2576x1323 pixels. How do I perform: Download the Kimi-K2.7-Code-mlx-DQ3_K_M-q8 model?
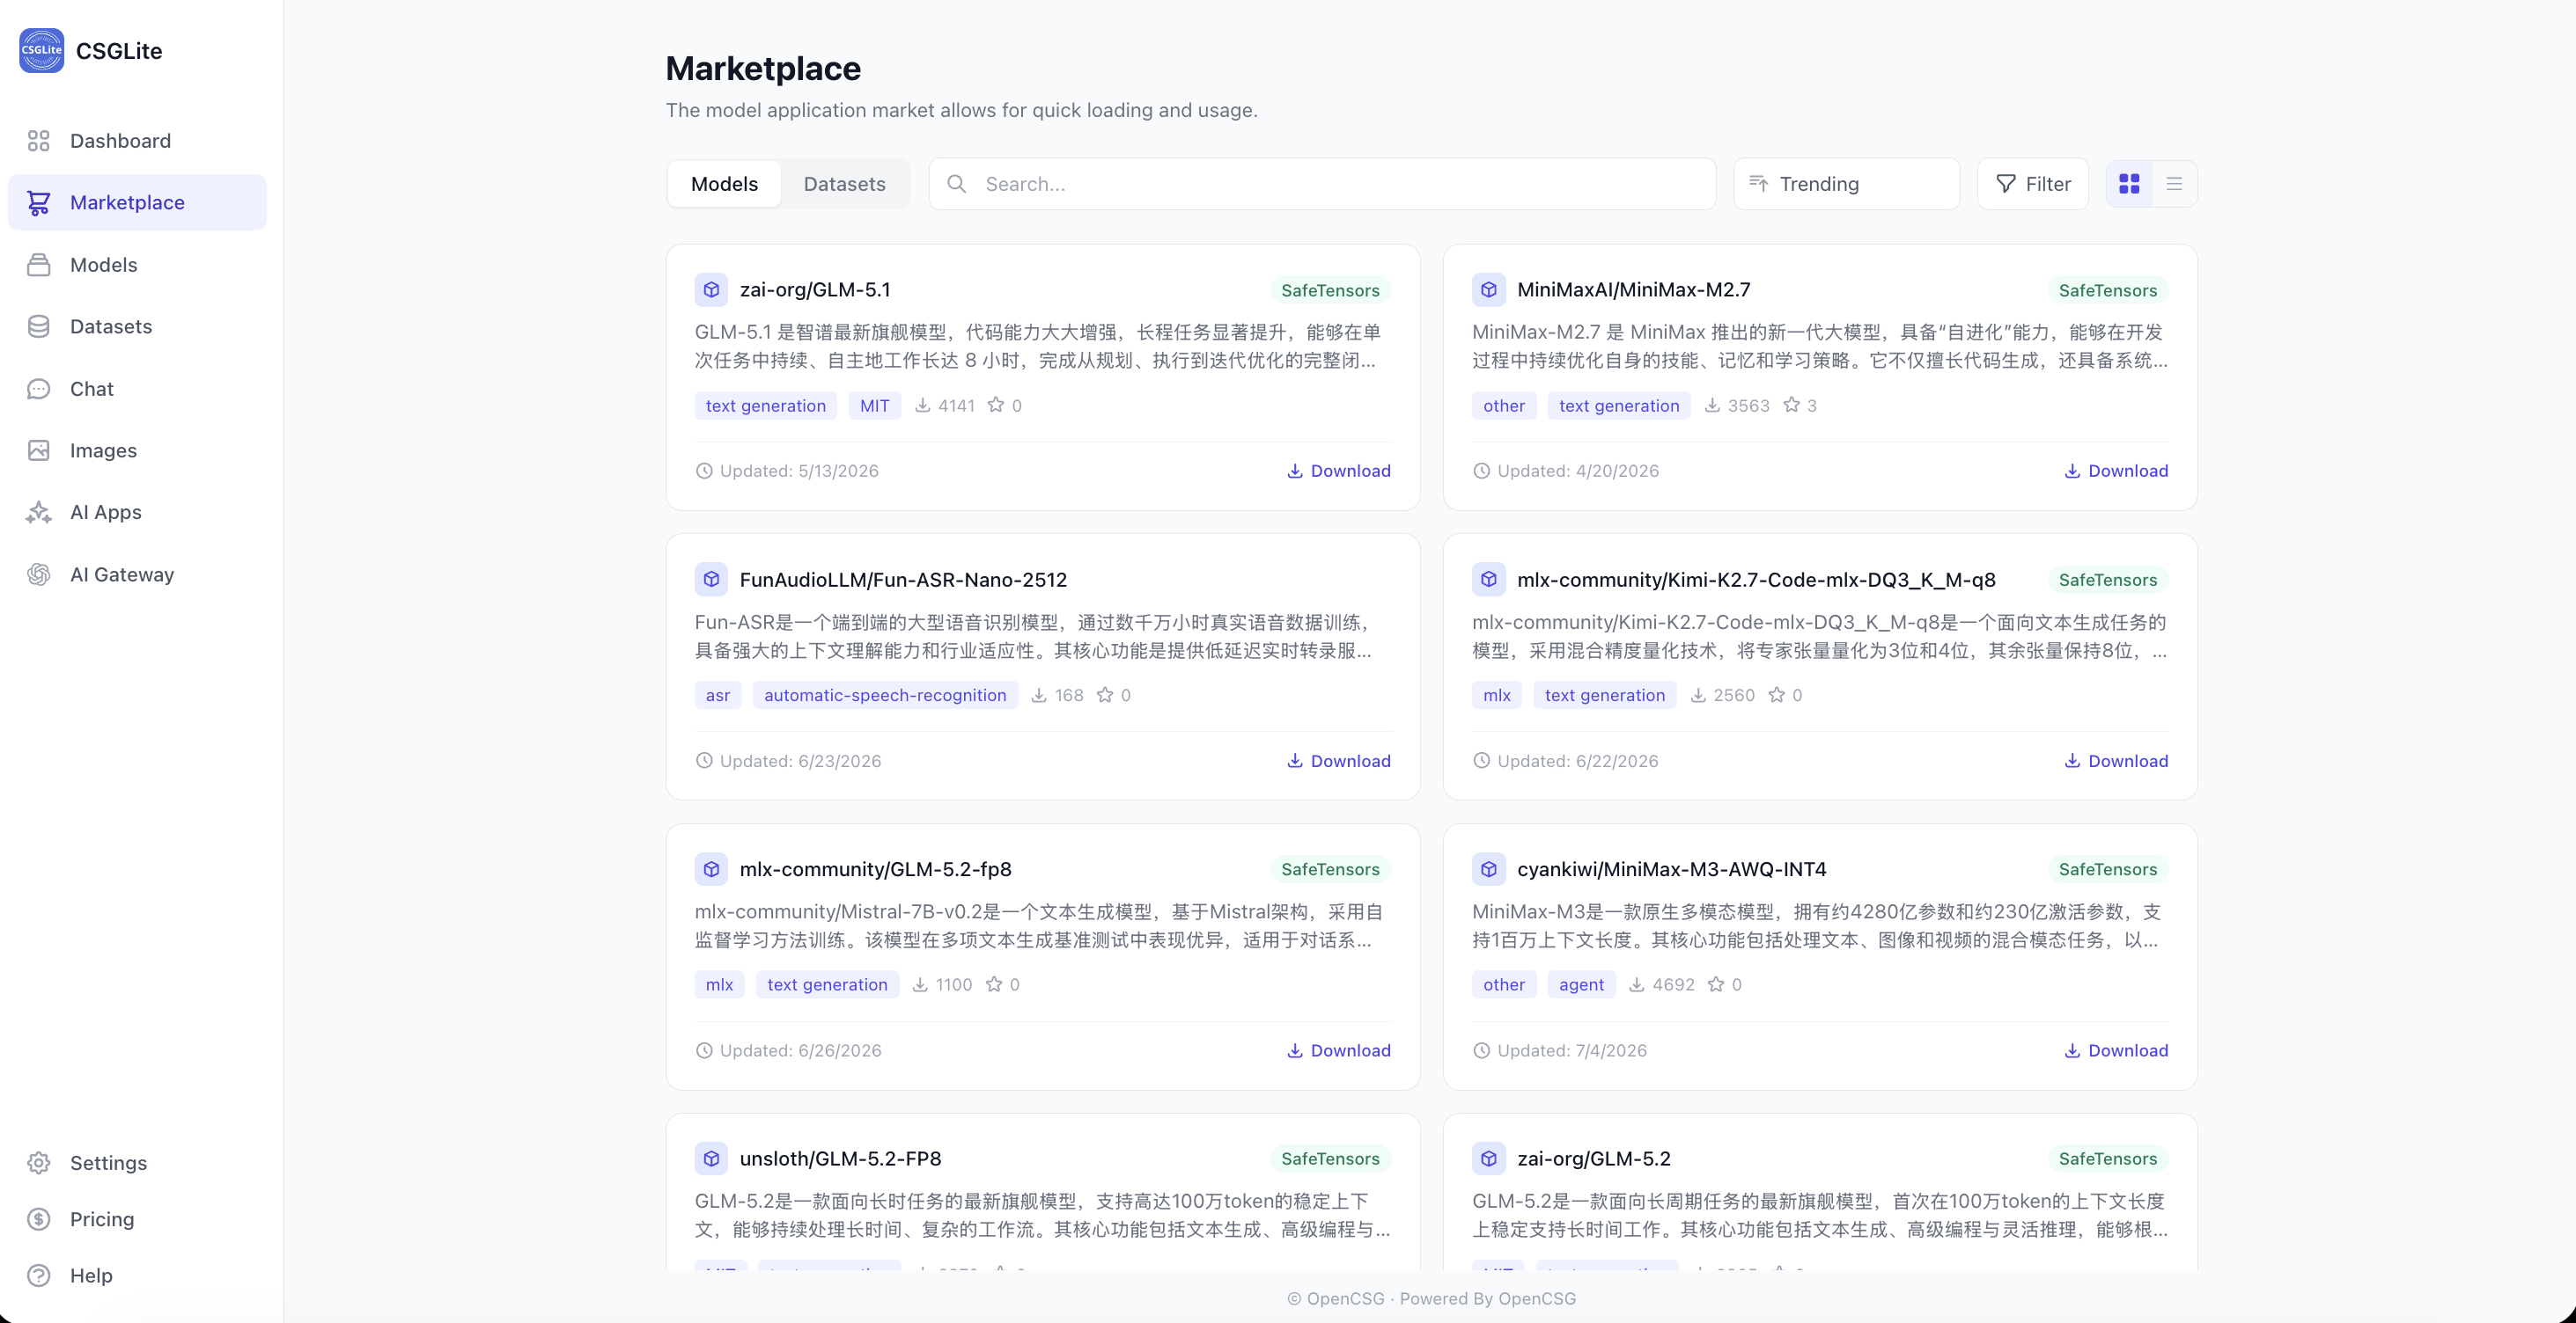[2116, 760]
